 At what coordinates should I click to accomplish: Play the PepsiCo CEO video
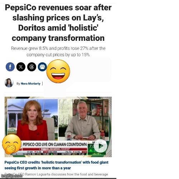(x=100, y=146)
